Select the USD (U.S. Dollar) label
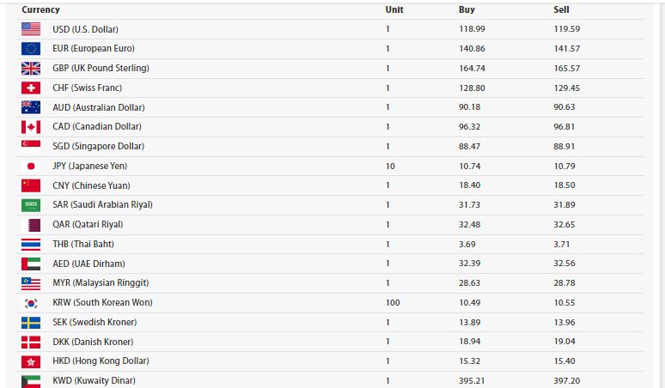 coord(85,29)
